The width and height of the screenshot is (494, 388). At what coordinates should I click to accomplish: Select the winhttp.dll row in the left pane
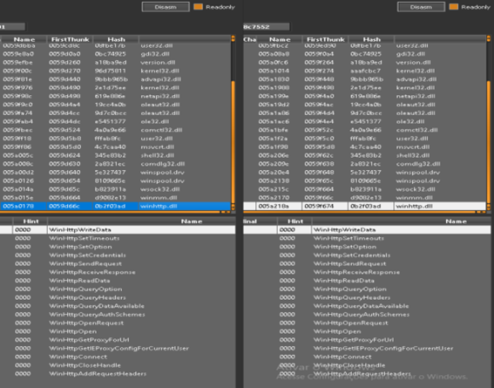(x=115, y=206)
